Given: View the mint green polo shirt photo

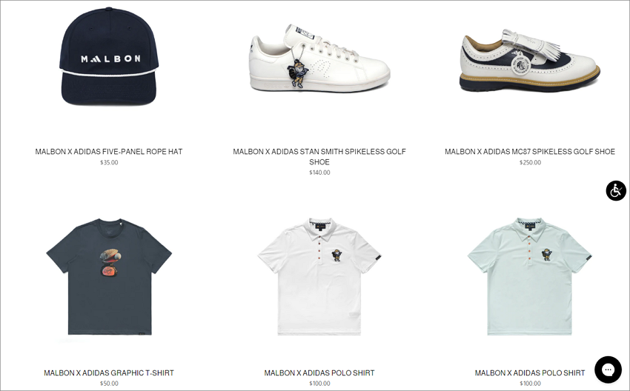Looking at the screenshot, I should (x=530, y=277).
